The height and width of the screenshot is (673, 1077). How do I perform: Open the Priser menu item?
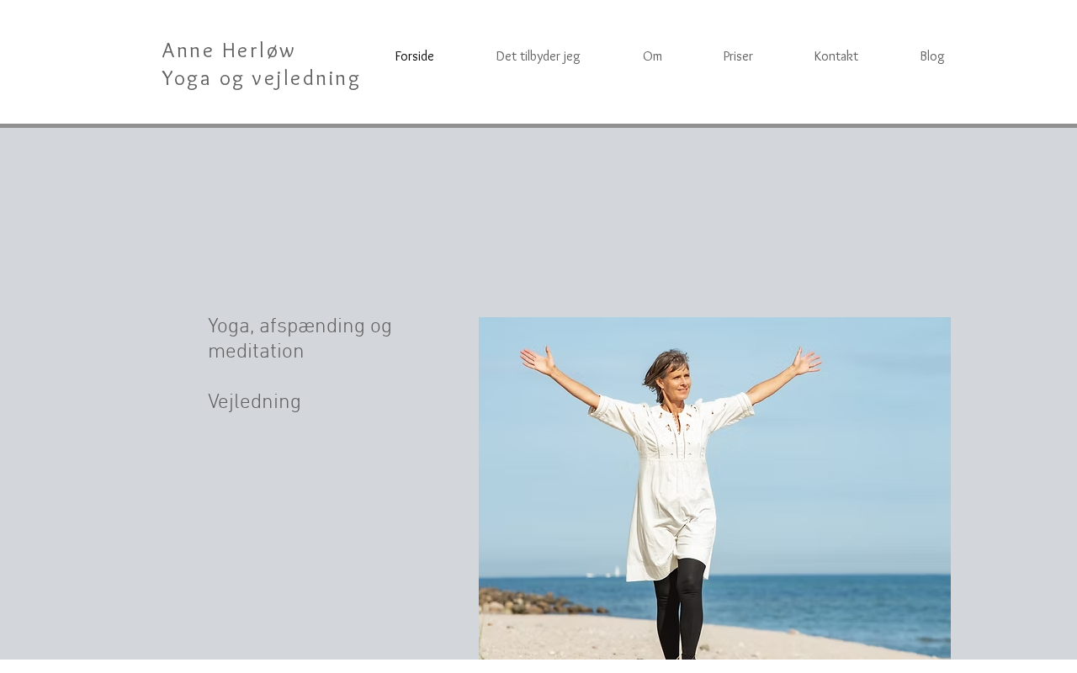pyautogui.click(x=738, y=56)
